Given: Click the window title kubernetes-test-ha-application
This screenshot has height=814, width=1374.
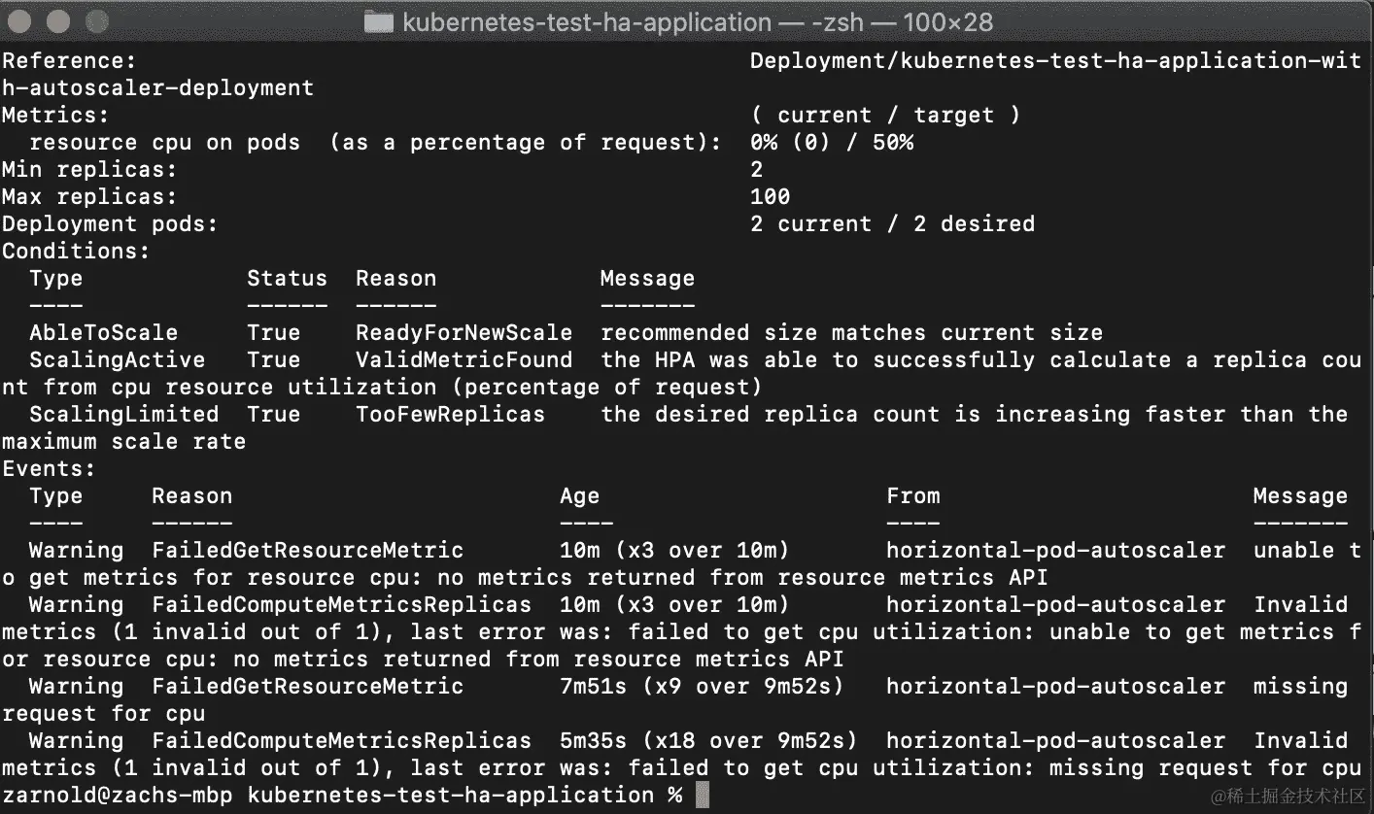Looking at the screenshot, I should point(587,21).
